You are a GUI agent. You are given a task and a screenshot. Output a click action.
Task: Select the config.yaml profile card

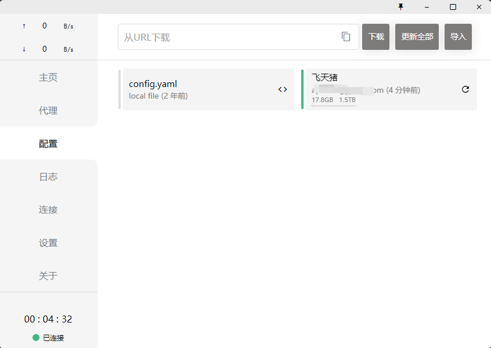197,89
